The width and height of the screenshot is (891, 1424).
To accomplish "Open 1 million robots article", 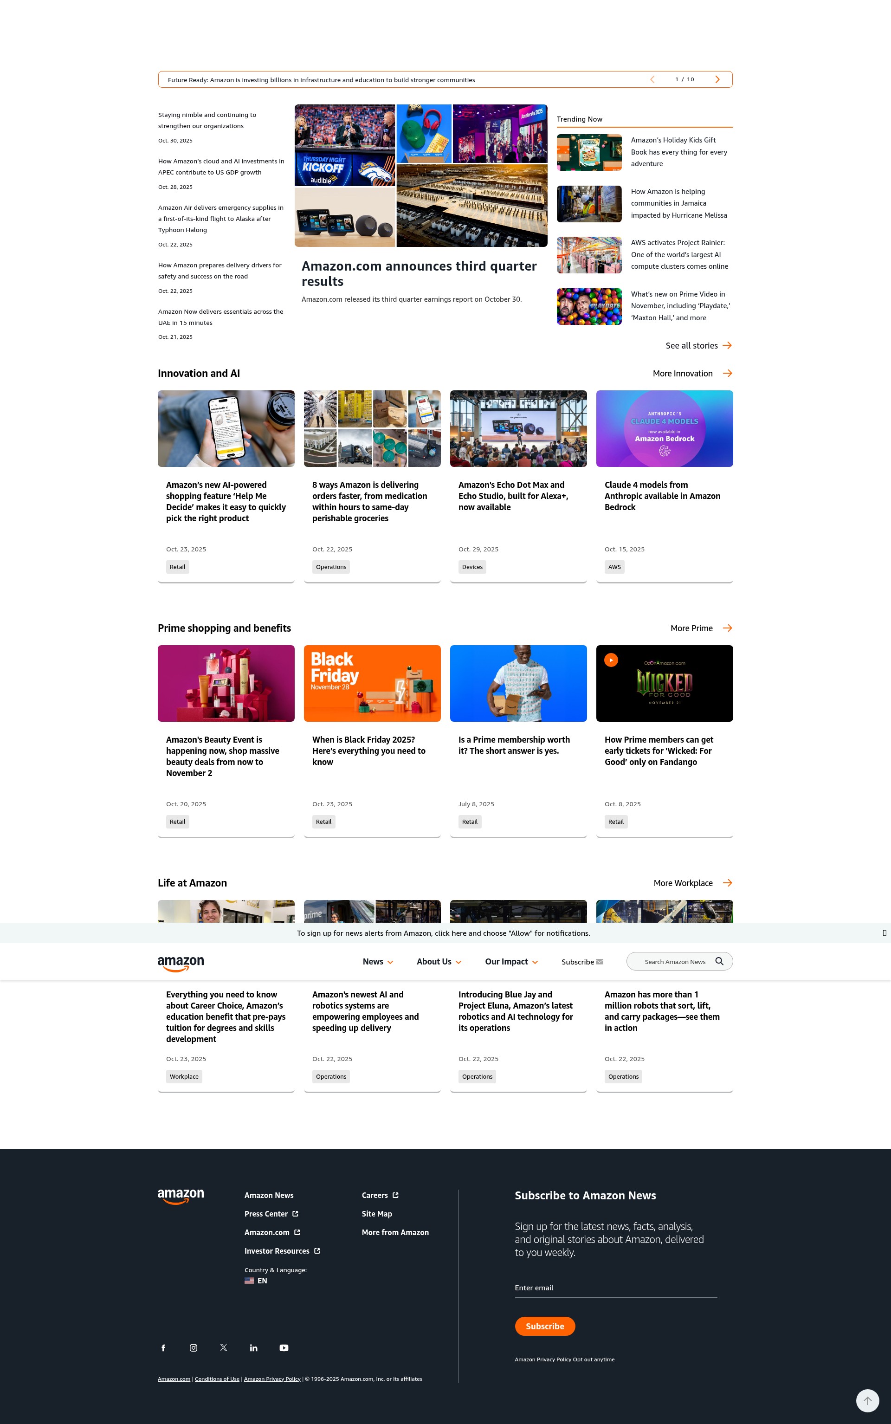I will (662, 1011).
